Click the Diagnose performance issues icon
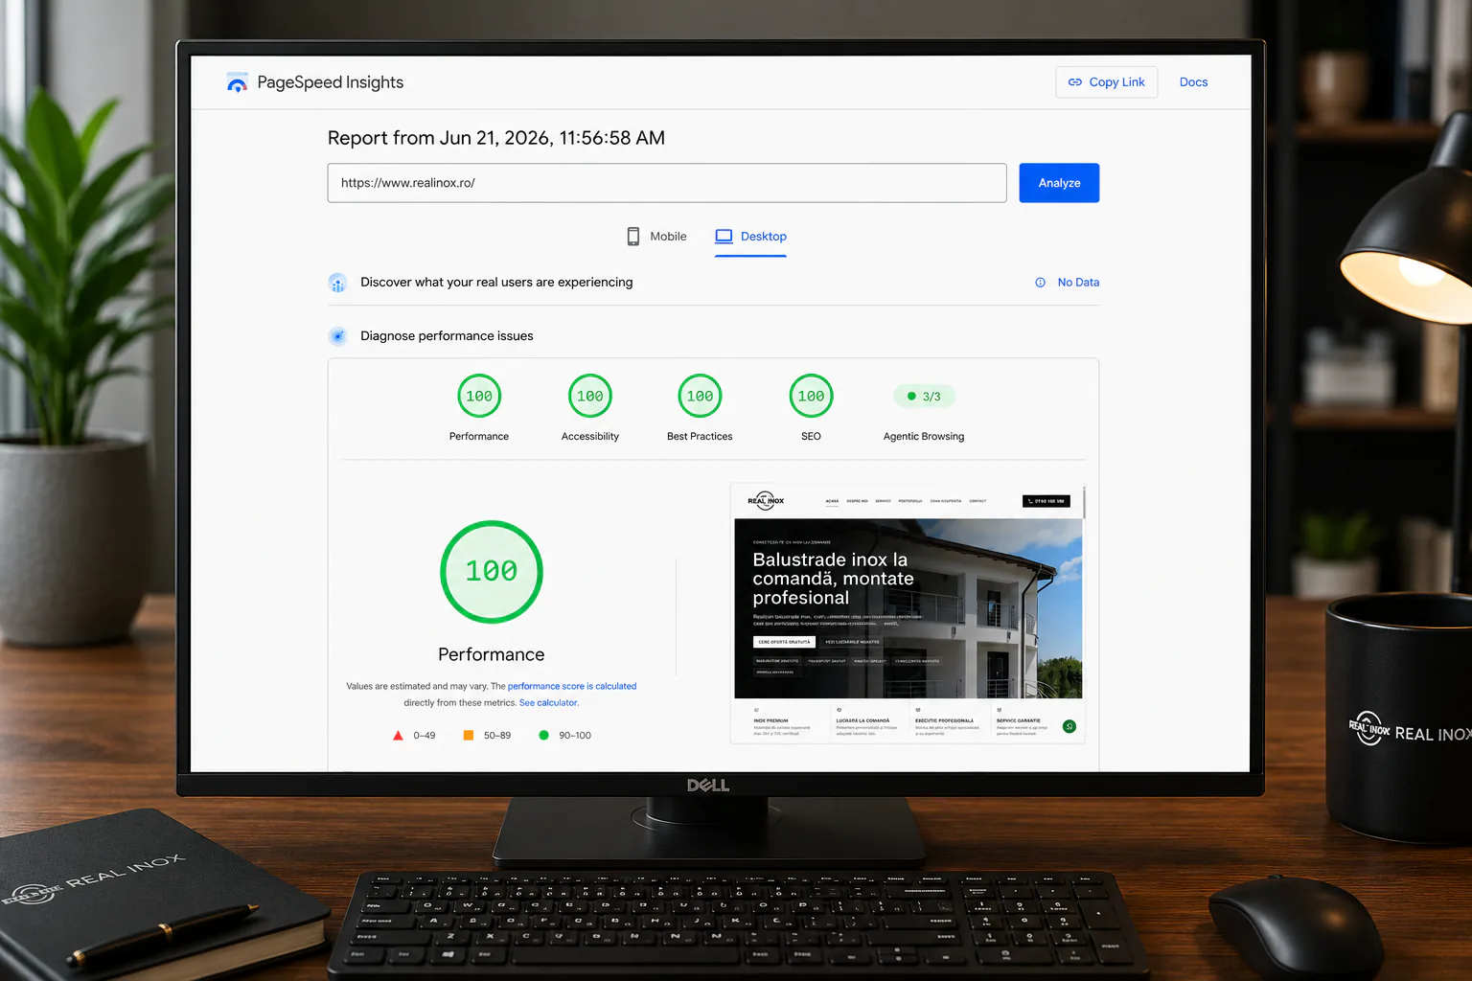This screenshot has height=981, width=1472. 337,336
